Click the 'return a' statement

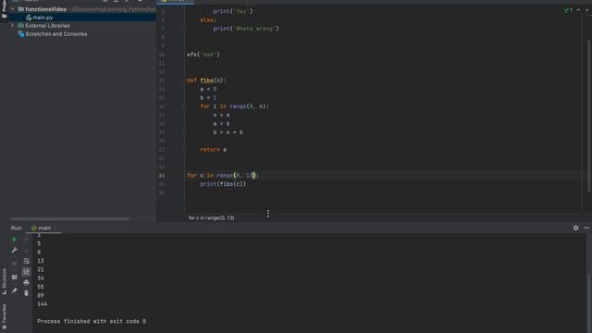tap(214, 150)
